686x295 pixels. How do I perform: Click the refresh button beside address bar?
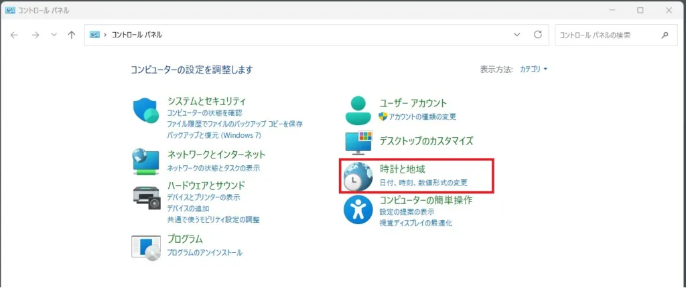point(537,35)
